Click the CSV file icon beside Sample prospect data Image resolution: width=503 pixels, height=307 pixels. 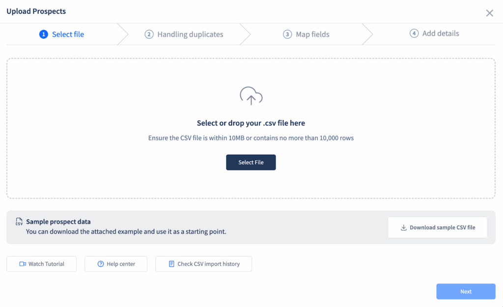point(19,222)
